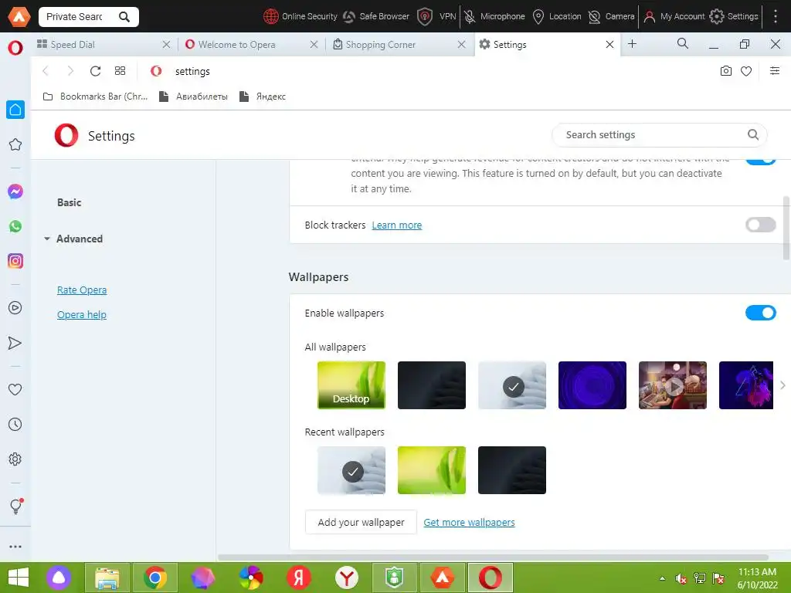Click the Search settings field
Screen dimensions: 791x593
click(x=660, y=134)
